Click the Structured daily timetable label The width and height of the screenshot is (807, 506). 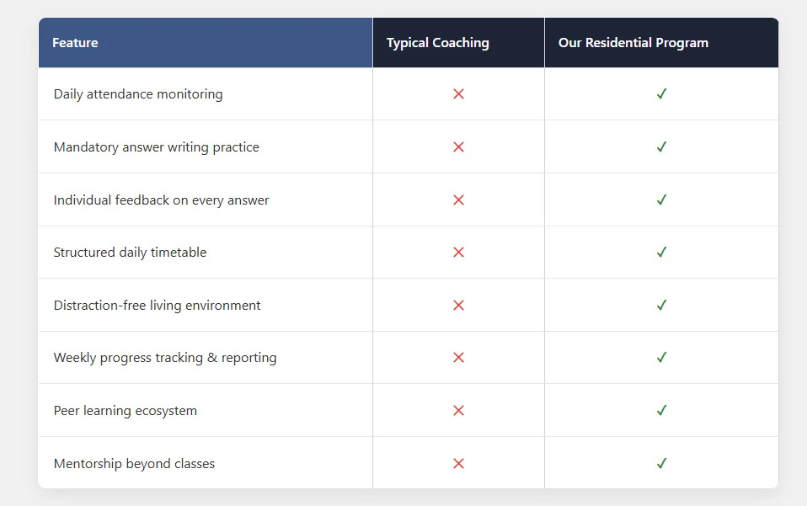(130, 253)
